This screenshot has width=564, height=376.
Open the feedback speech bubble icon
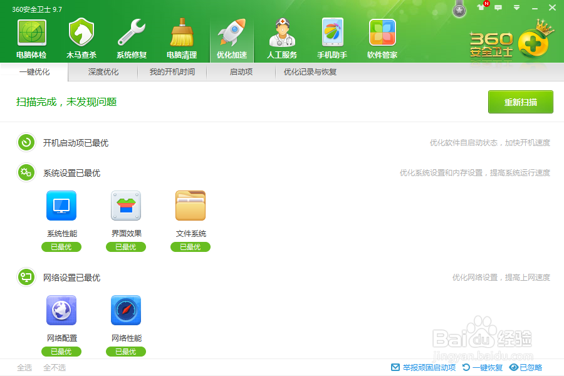[x=498, y=8]
